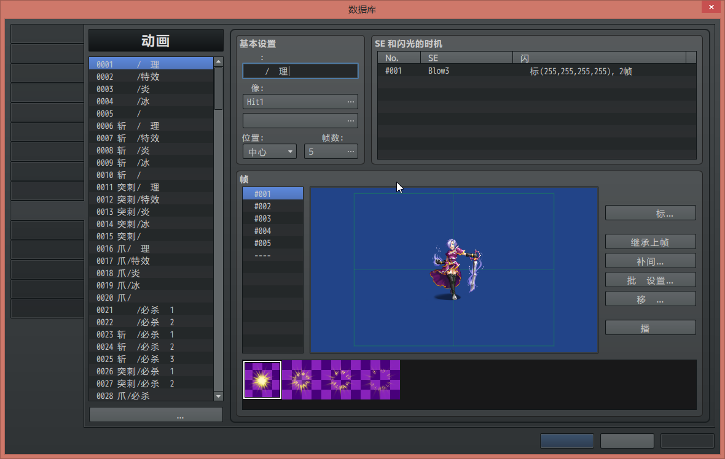Choose frame #004 in the frame list
The image size is (725, 459).
point(273,231)
